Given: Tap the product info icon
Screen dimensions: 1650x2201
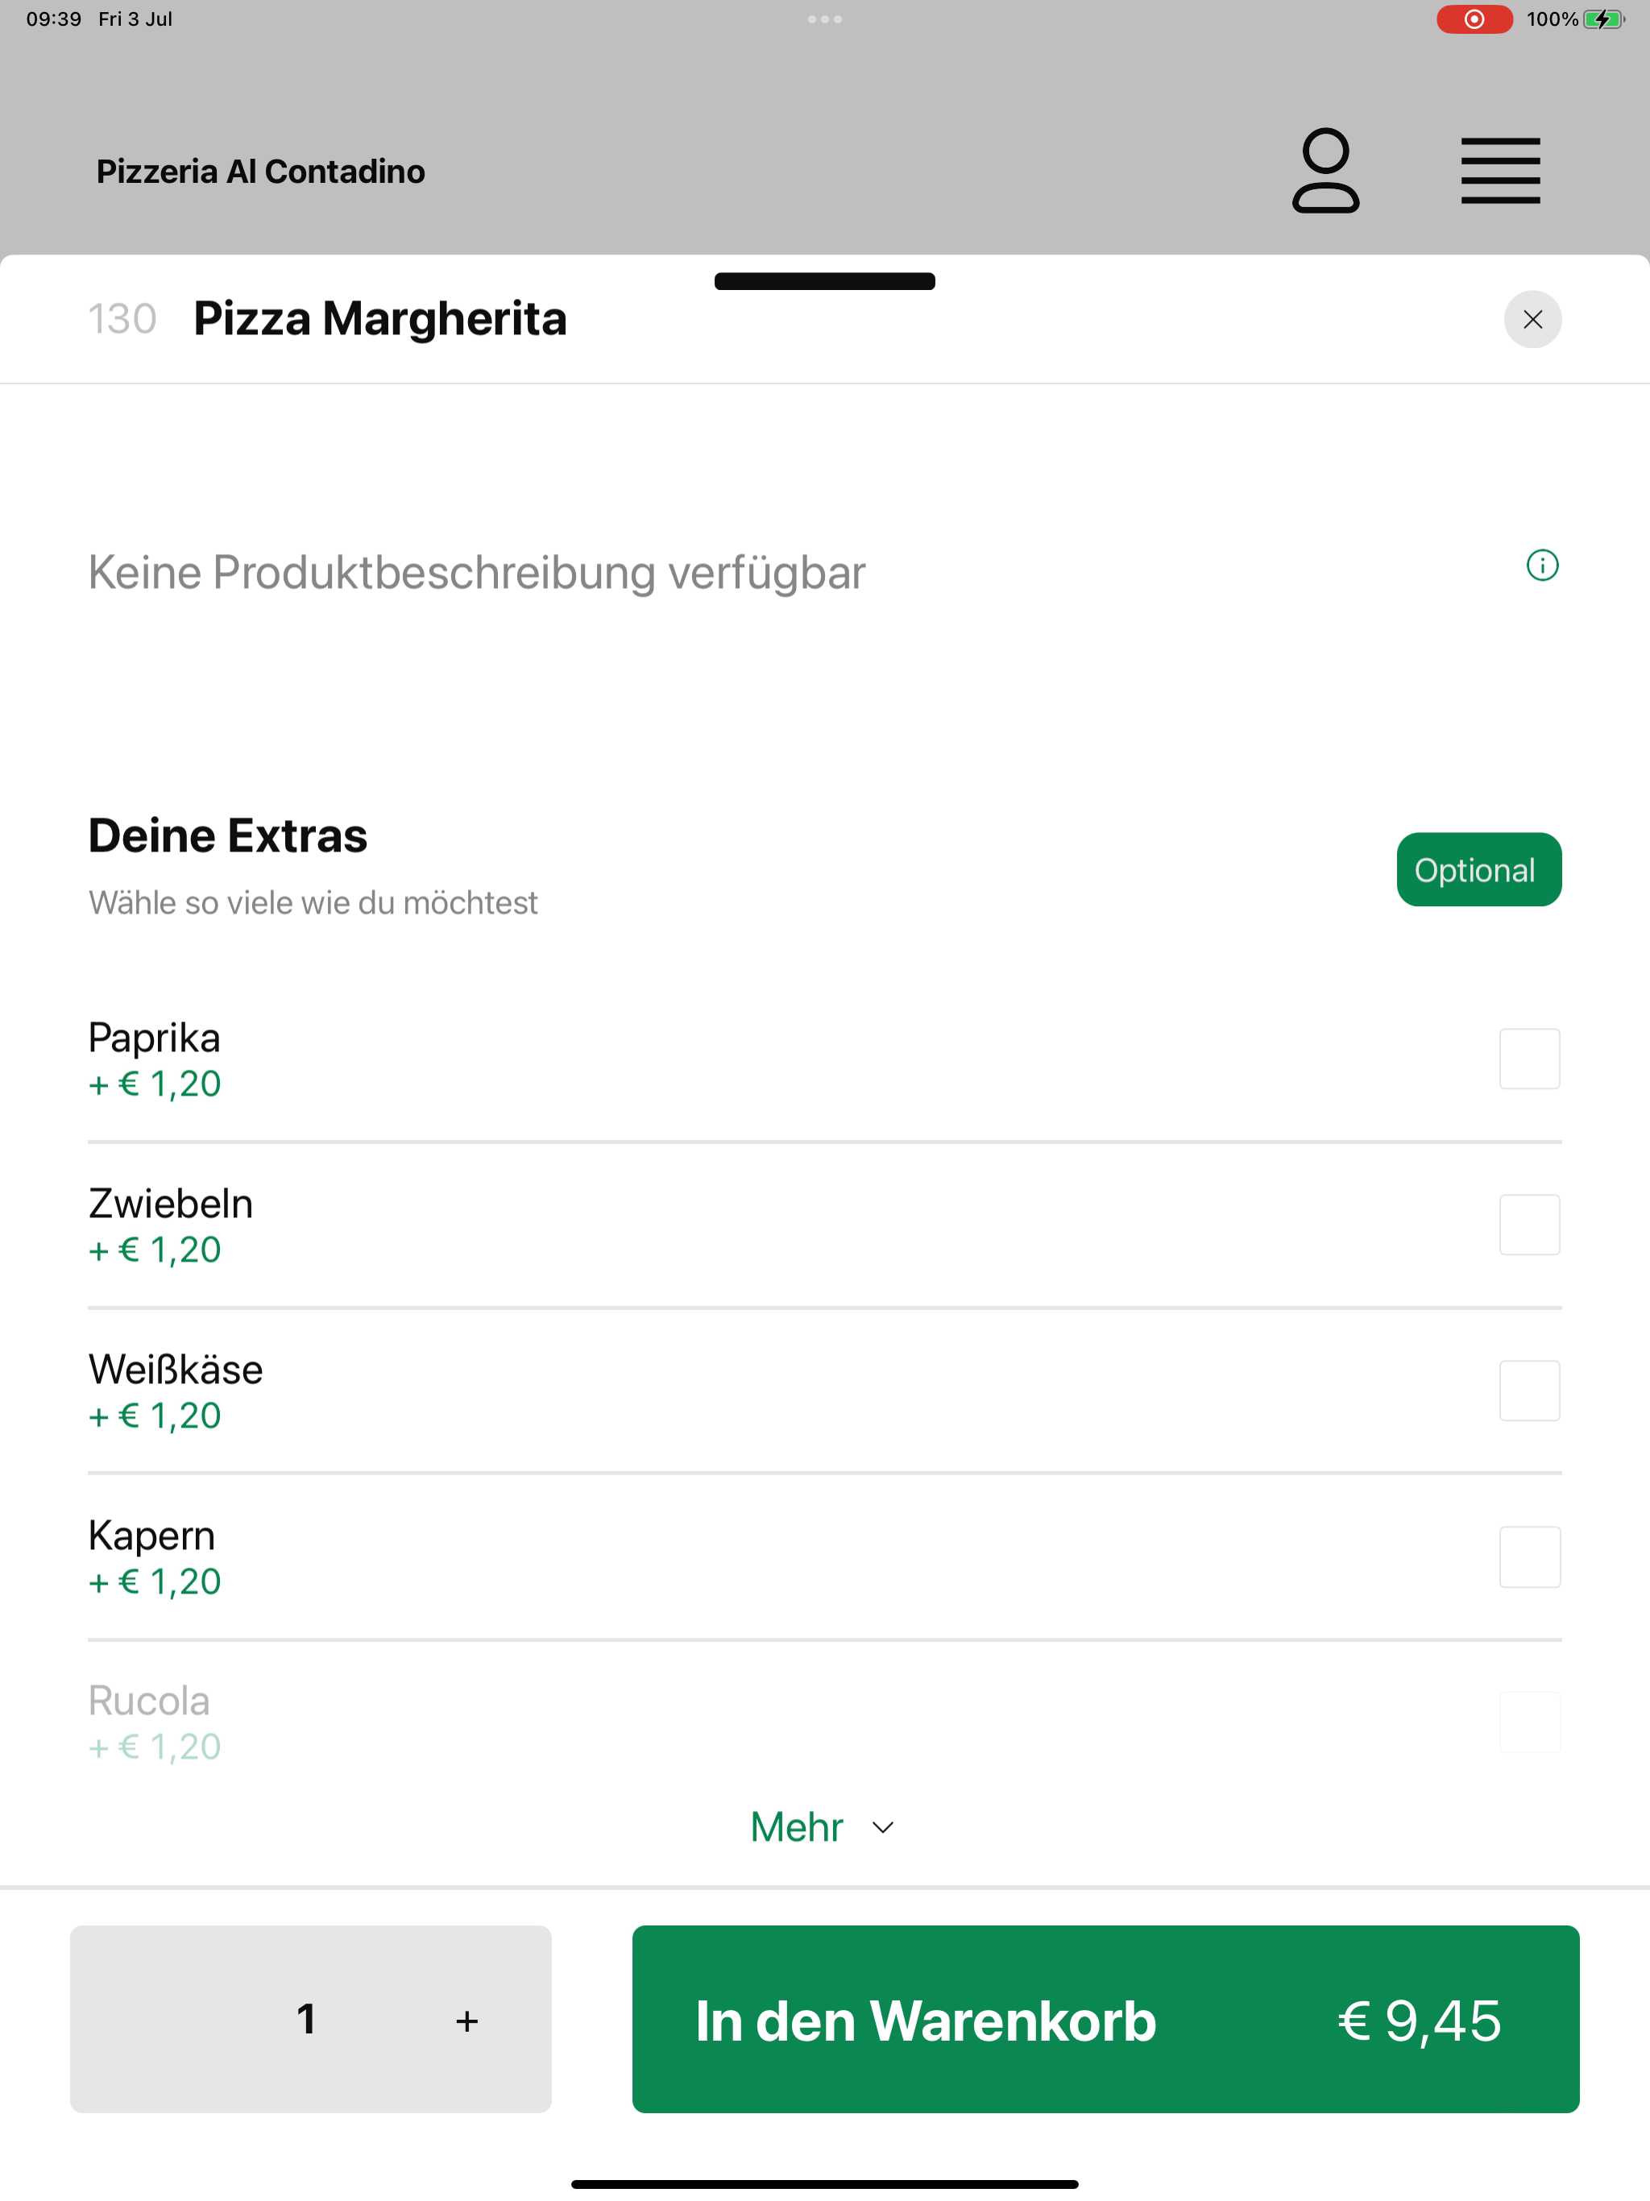Looking at the screenshot, I should pos(1541,566).
